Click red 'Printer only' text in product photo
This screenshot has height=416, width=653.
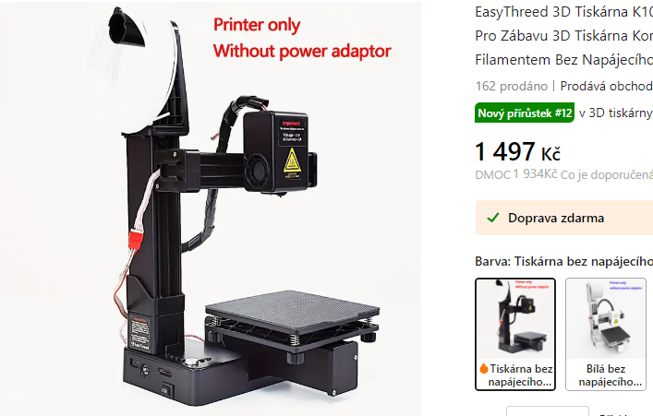257,25
